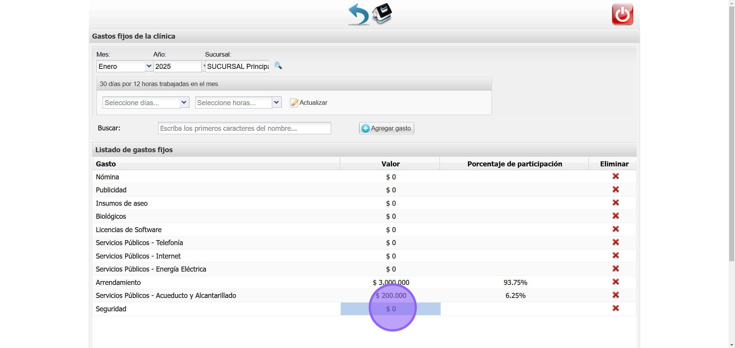Click the 6.25% participation percentage
Screen dimensions: 735x348
pos(515,295)
